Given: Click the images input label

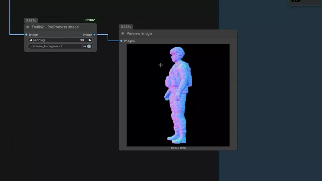Looking at the screenshot, I should click(x=129, y=41).
